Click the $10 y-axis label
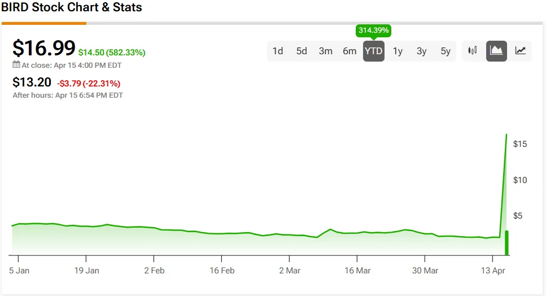 (520, 180)
